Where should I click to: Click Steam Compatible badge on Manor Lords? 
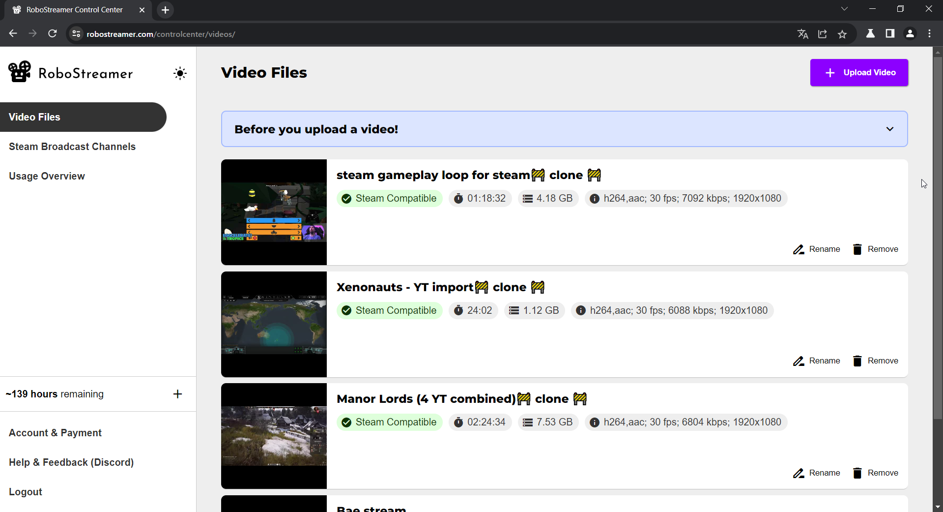tap(389, 422)
